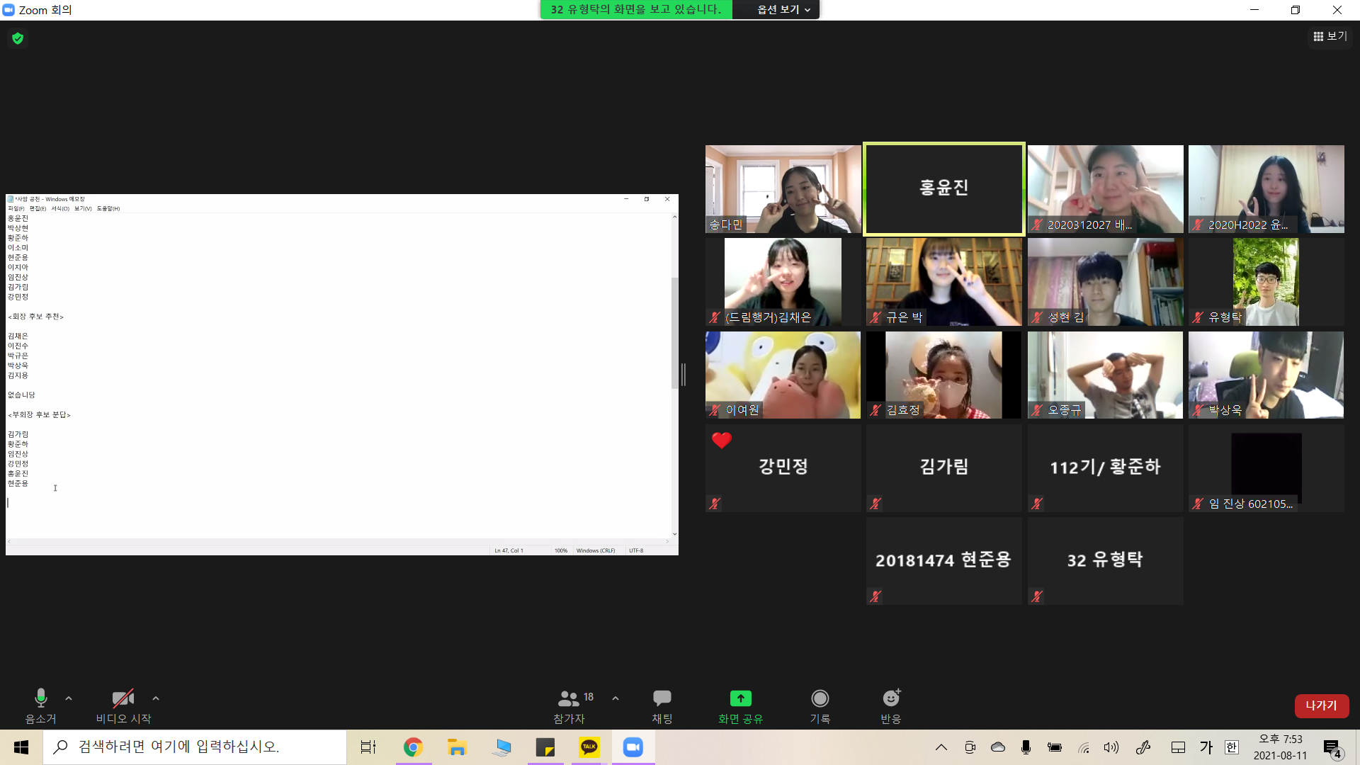Click the green encryption shield icon
Image resolution: width=1360 pixels, height=765 pixels.
[x=18, y=38]
